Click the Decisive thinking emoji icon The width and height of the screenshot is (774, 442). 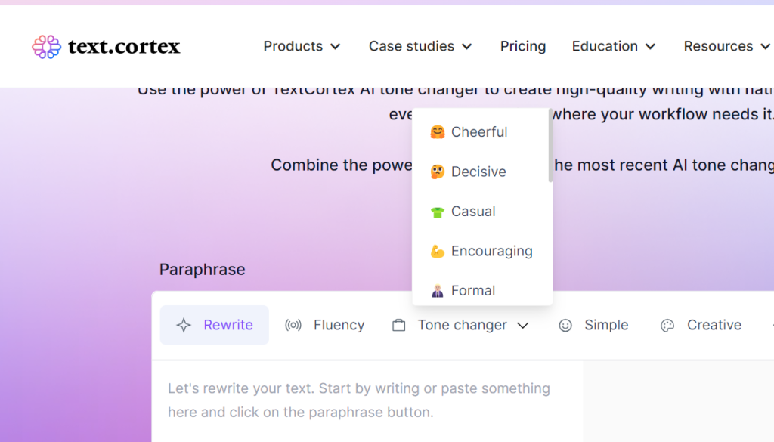pos(438,172)
